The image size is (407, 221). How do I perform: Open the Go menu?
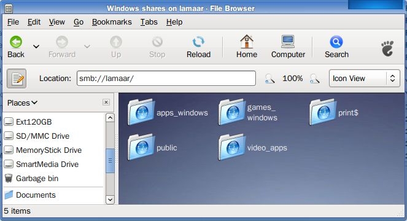pyautogui.click(x=79, y=22)
